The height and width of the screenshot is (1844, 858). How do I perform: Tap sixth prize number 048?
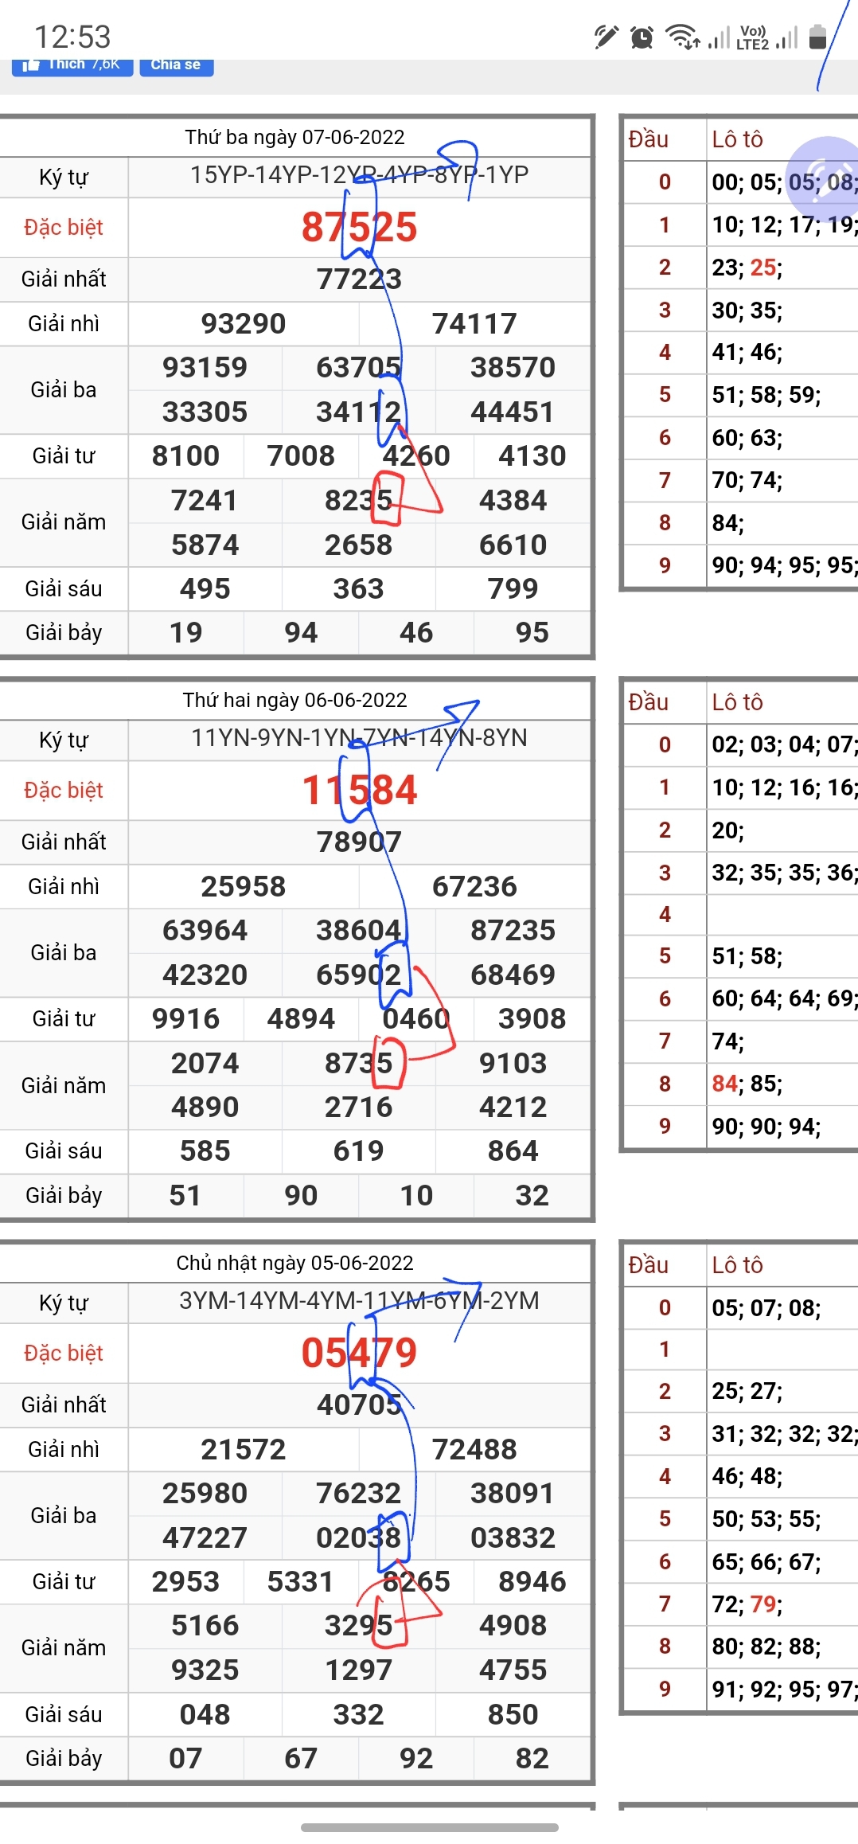pos(205,1715)
